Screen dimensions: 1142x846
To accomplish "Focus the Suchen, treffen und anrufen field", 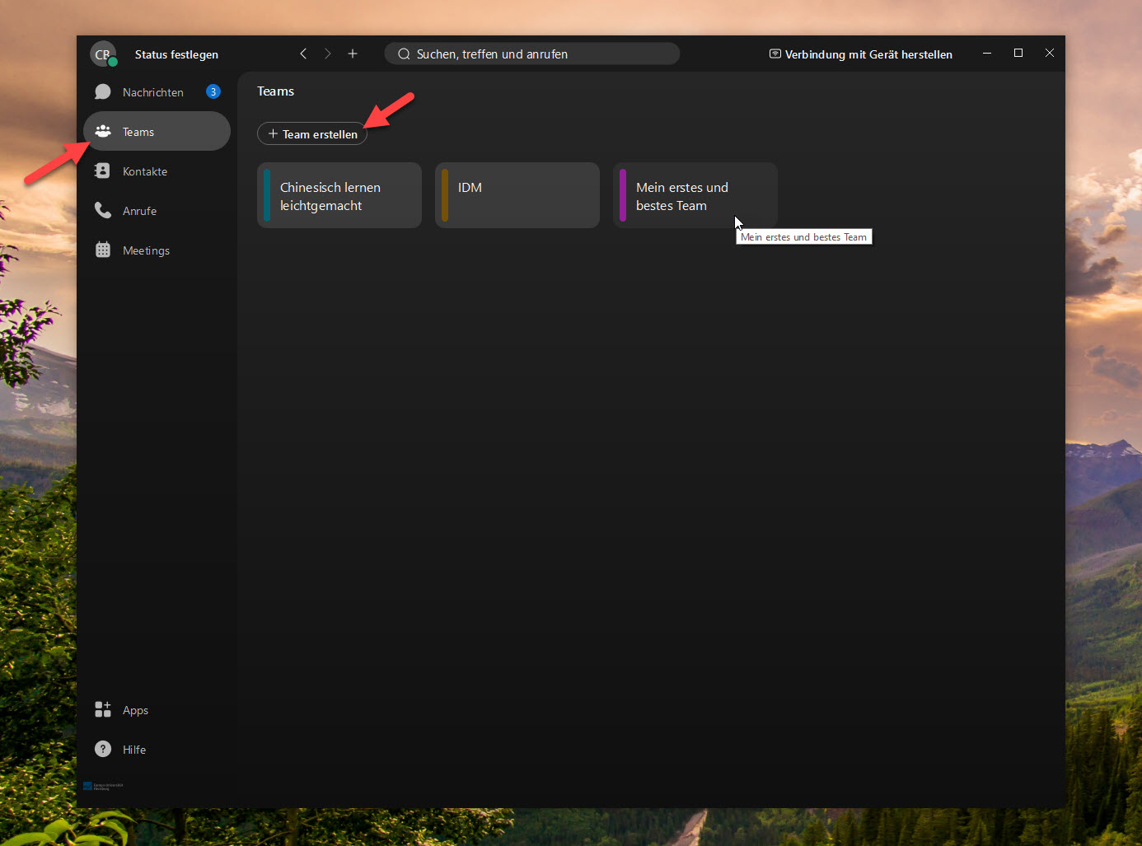I will [531, 54].
